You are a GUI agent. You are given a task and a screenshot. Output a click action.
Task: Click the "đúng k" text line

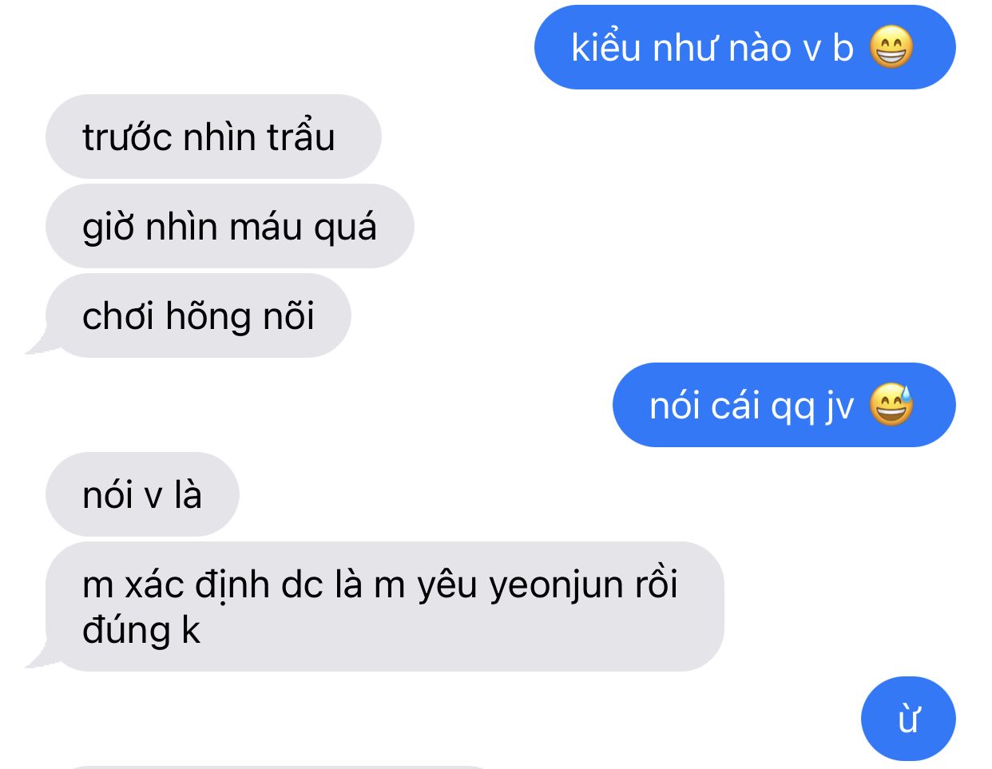(141, 630)
